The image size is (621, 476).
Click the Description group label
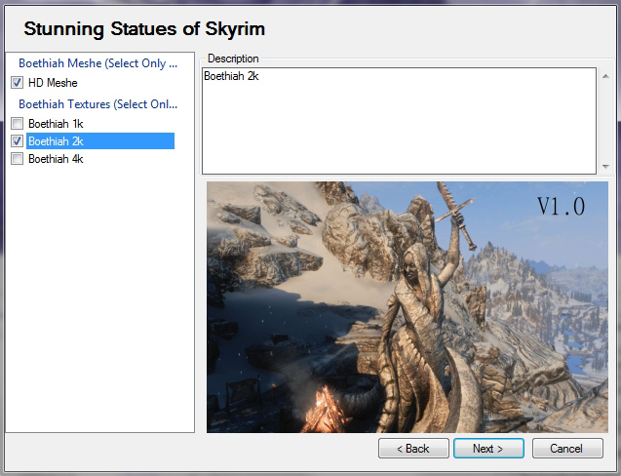click(233, 59)
